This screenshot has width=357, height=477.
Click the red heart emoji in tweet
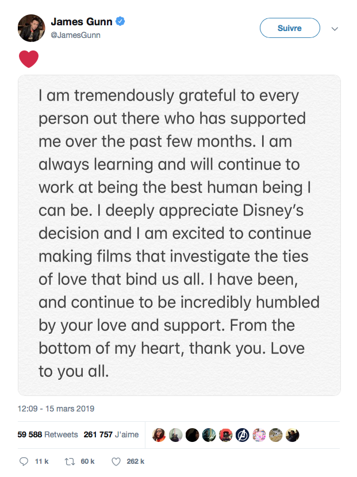click(29, 59)
